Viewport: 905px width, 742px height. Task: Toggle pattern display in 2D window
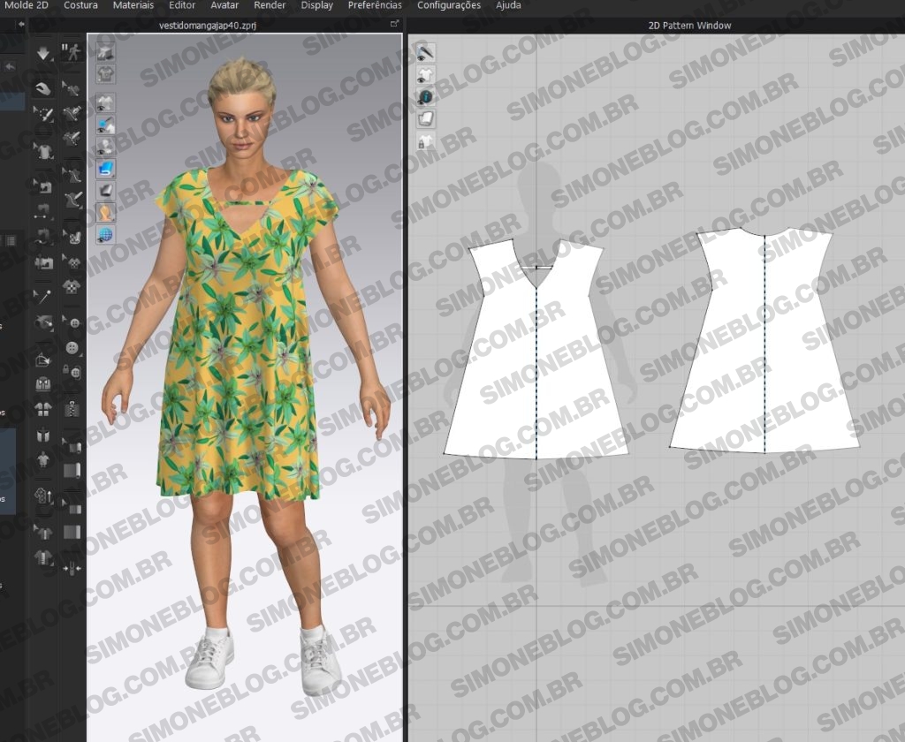(x=425, y=74)
